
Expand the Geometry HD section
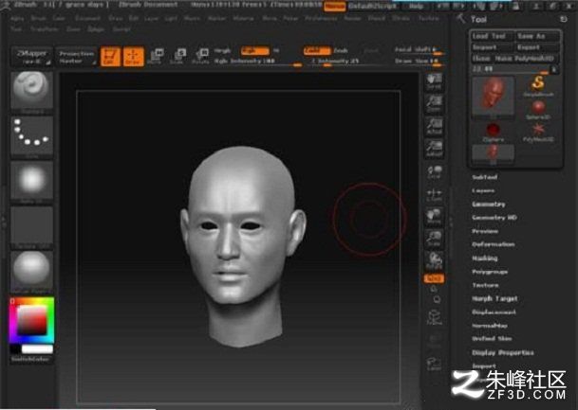click(x=494, y=218)
